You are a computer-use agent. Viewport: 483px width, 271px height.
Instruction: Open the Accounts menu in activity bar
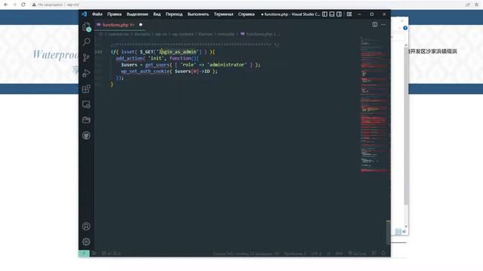(x=86, y=227)
